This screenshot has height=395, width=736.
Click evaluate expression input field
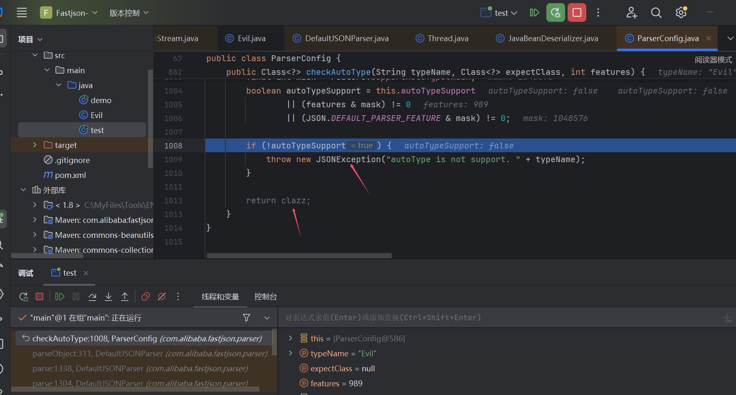[499, 318]
